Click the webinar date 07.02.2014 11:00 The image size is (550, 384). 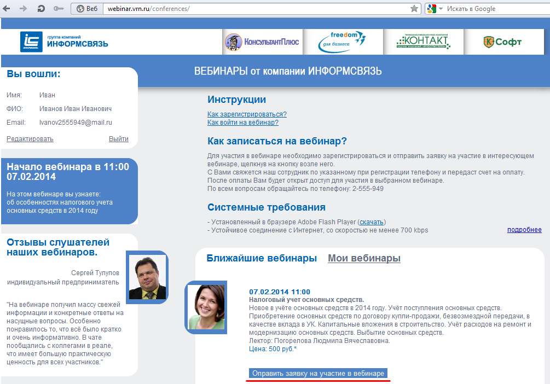pos(280,292)
